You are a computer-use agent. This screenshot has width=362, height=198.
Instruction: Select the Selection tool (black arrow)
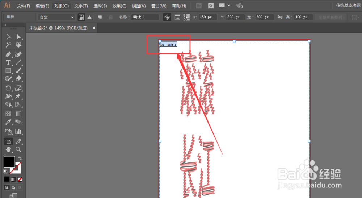point(8,37)
